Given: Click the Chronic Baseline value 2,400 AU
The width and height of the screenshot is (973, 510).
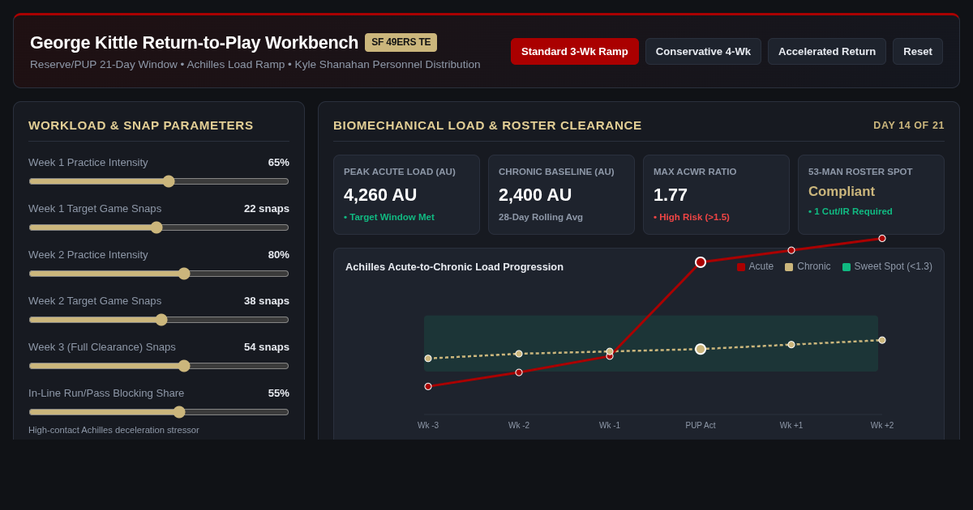Looking at the screenshot, I should (535, 195).
